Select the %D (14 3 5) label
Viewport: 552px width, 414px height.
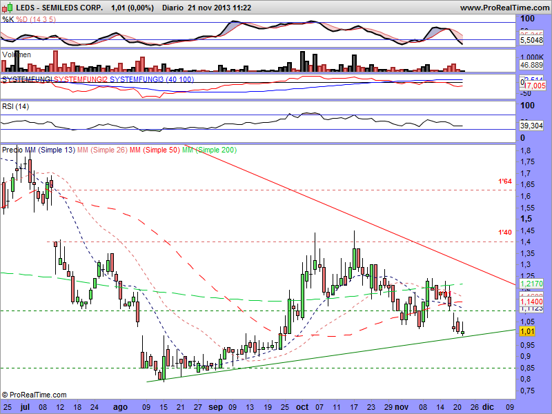point(36,19)
